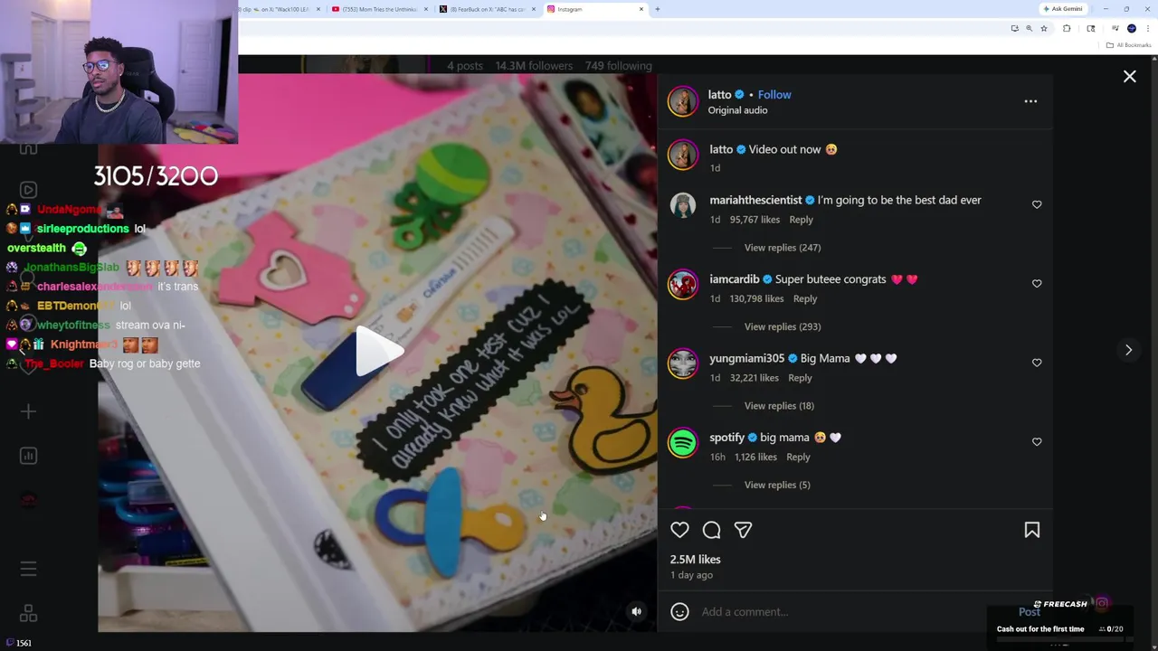Image resolution: width=1158 pixels, height=651 pixels.
Task: Follow latto
Action: (x=774, y=94)
